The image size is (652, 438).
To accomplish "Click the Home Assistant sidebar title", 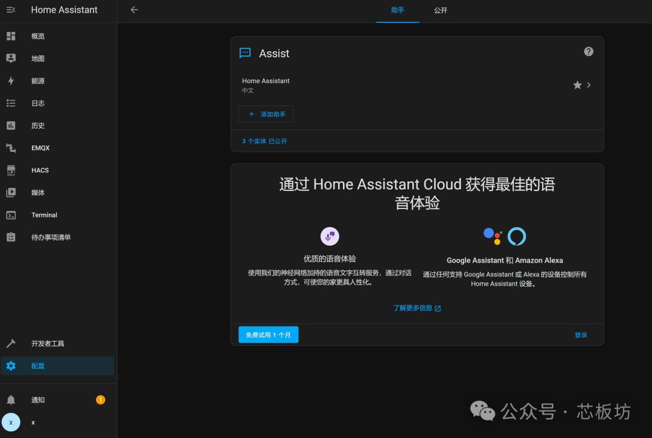I will (64, 10).
